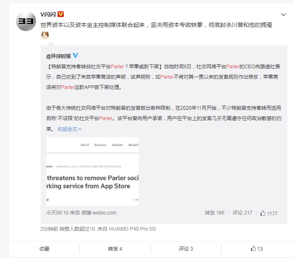
Task: Collapse full text via 收起全文
Action: coord(70,129)
